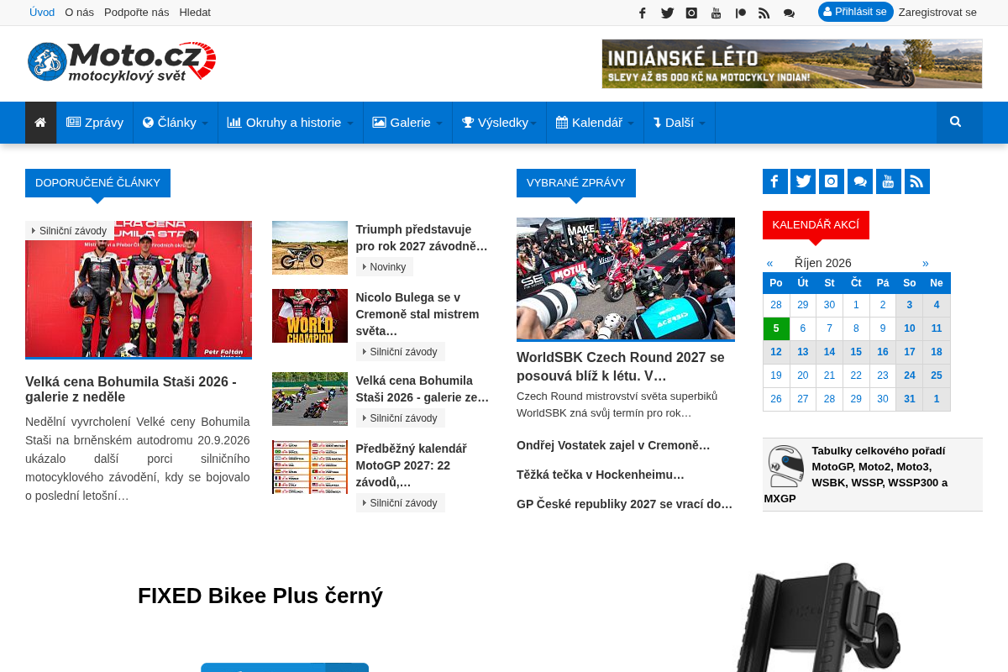Click the blue Facebook square in the sidebar
Viewport: 1008px width, 672px height.
tap(775, 181)
